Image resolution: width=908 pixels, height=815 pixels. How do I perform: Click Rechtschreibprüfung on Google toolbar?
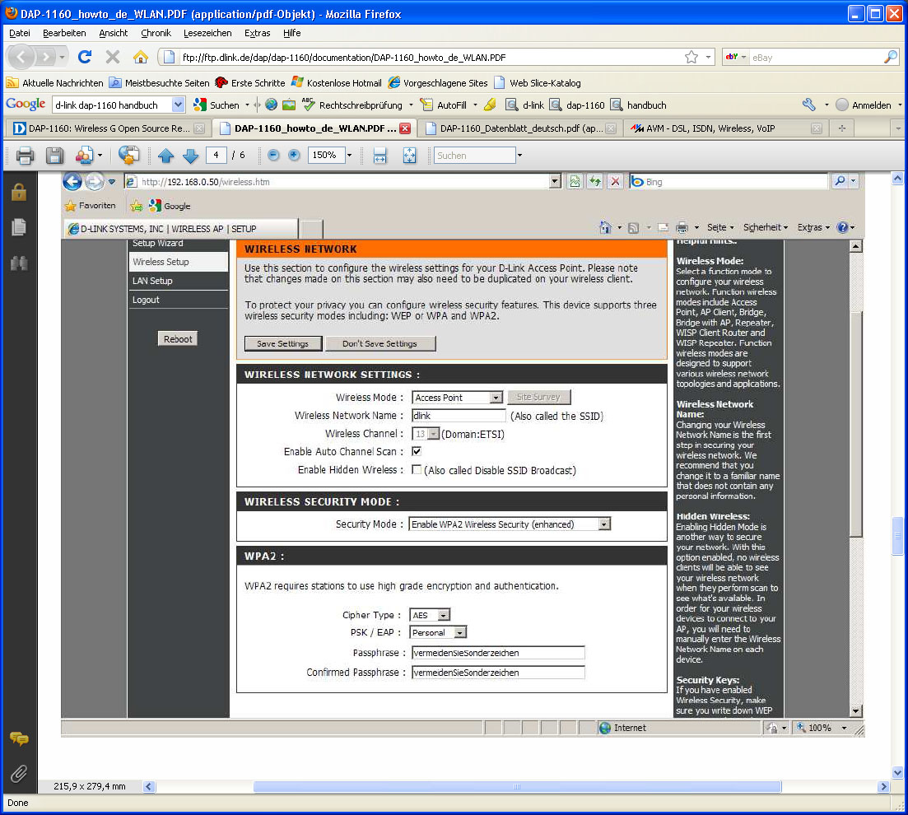352,105
